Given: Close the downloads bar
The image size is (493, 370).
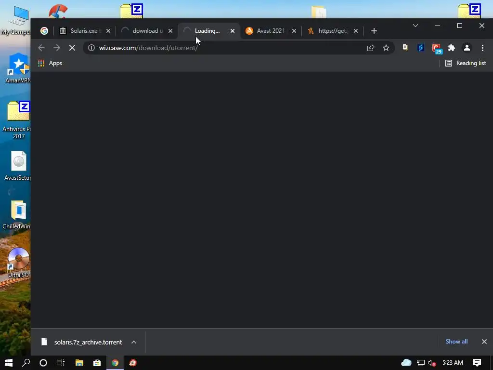Looking at the screenshot, I should pos(484,342).
